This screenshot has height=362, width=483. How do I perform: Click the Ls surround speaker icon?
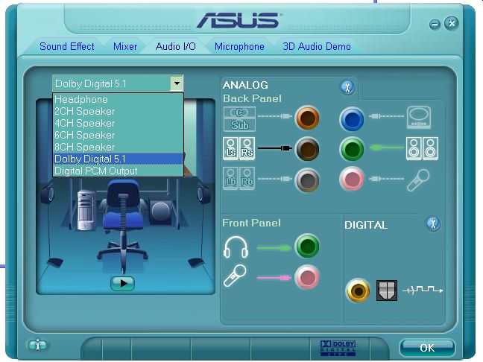click(x=231, y=148)
